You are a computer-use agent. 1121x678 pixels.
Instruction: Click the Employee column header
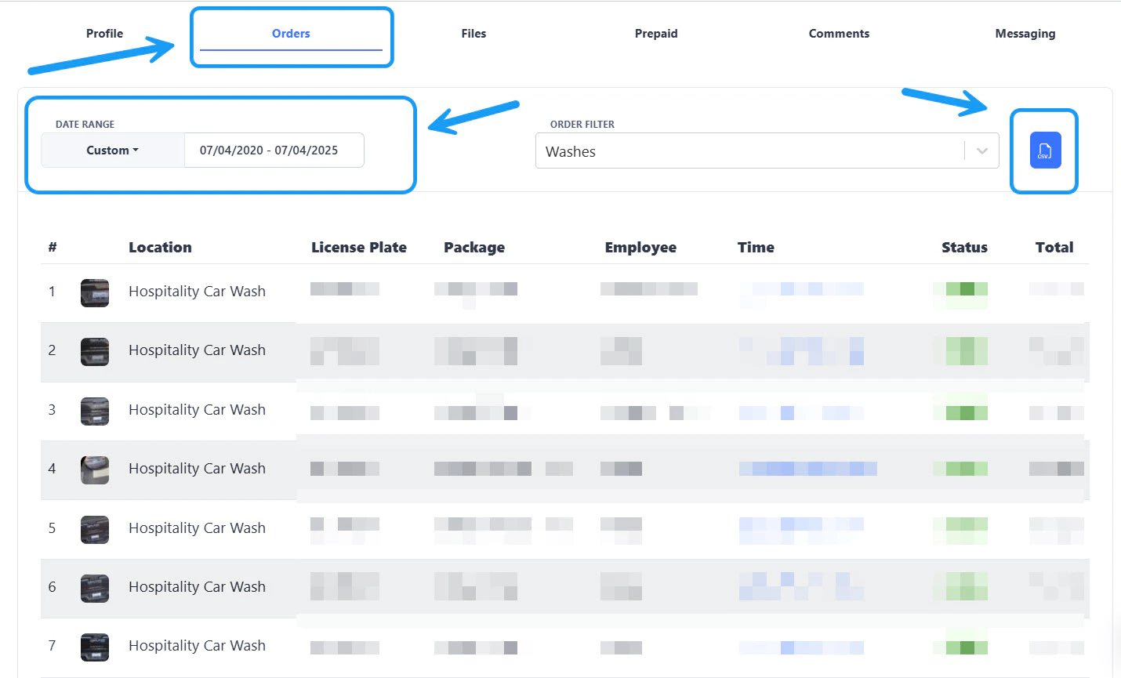coord(640,248)
